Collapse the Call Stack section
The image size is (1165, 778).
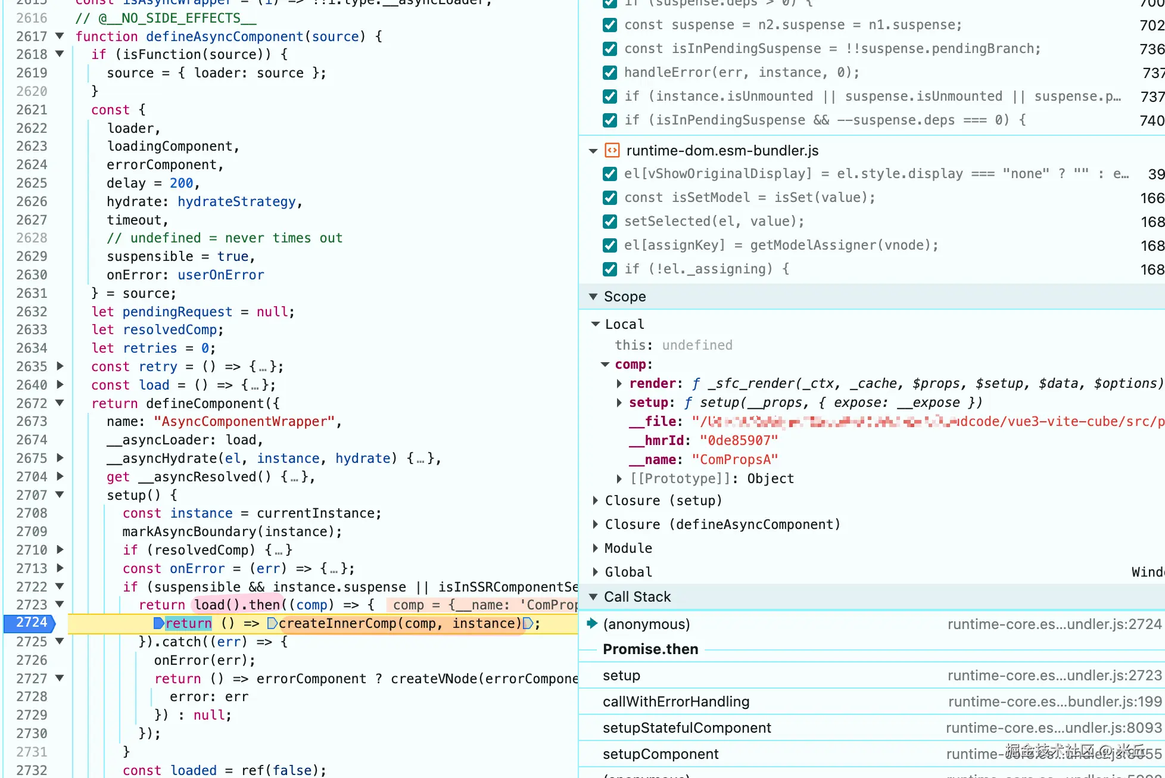coord(593,596)
